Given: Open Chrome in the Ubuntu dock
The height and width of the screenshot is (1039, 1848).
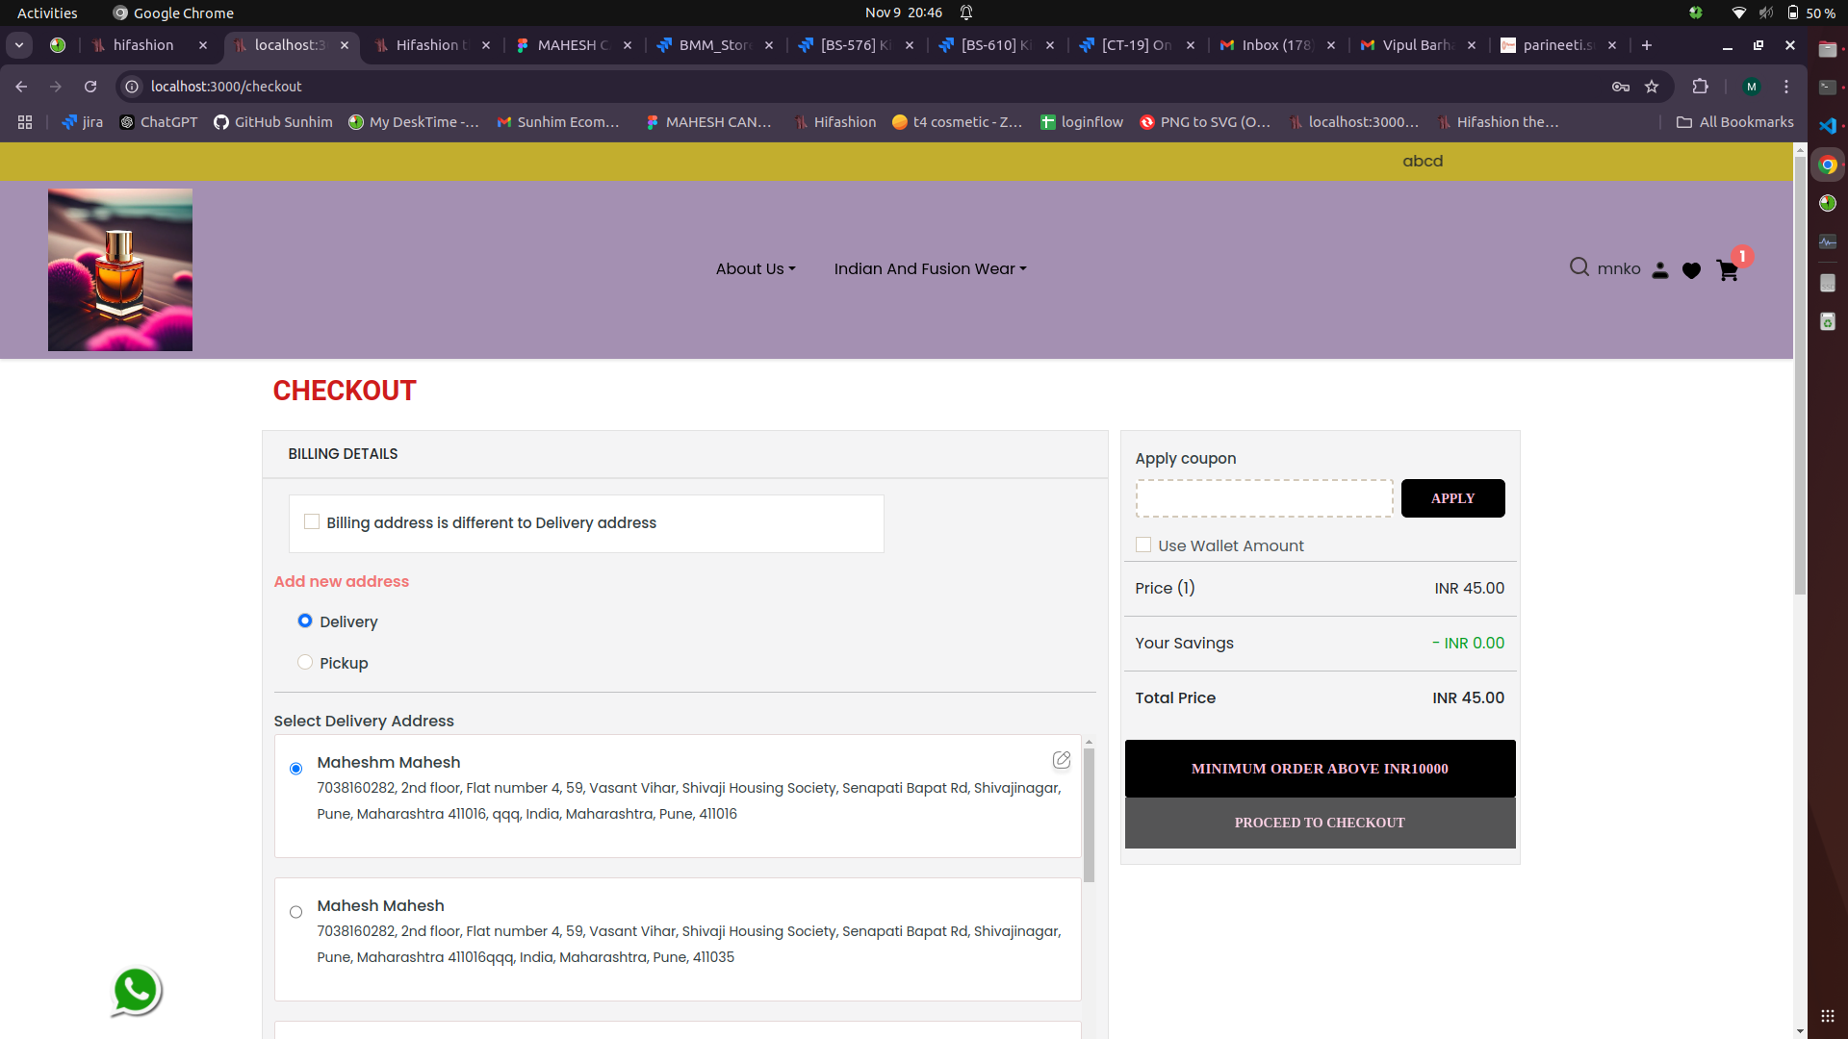Looking at the screenshot, I should tap(1828, 165).
